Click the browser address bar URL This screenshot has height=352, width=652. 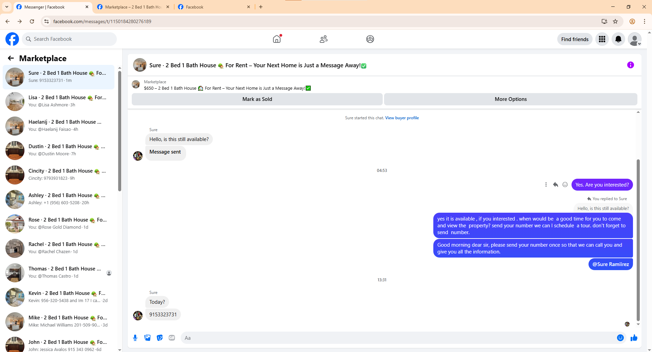tap(102, 21)
